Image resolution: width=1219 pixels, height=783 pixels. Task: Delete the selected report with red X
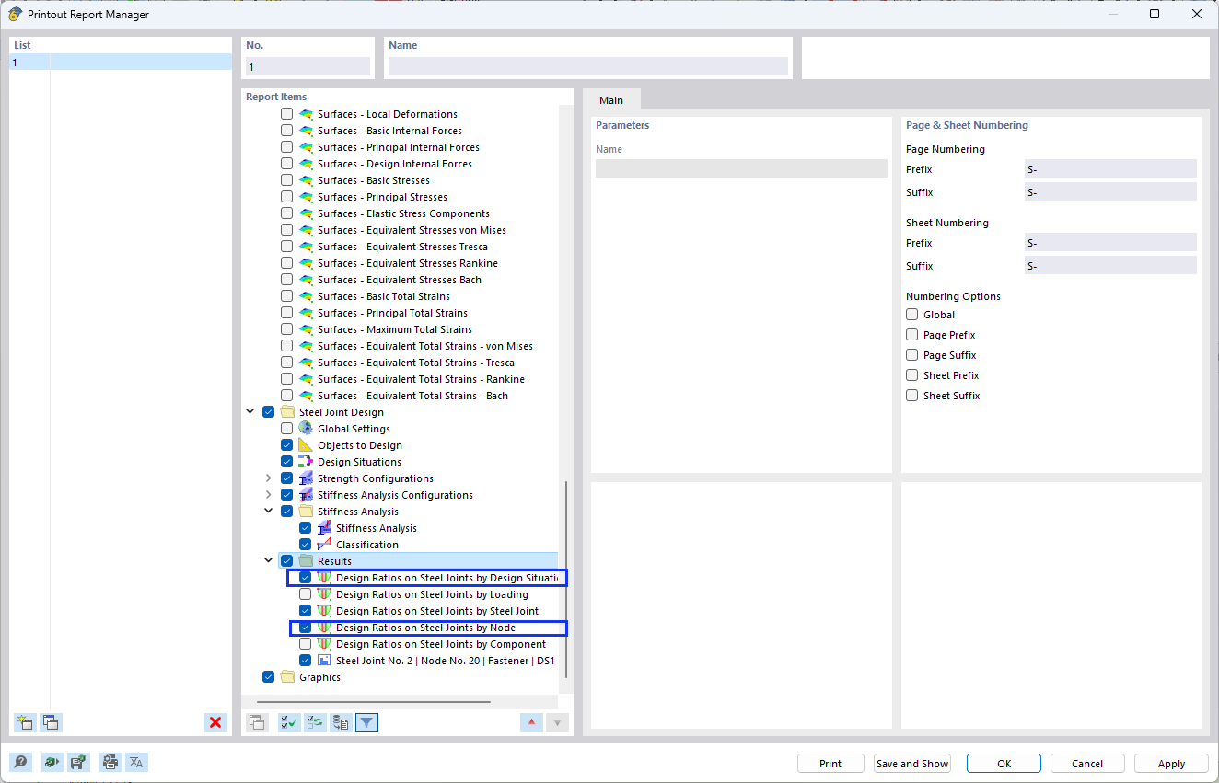pyautogui.click(x=215, y=722)
